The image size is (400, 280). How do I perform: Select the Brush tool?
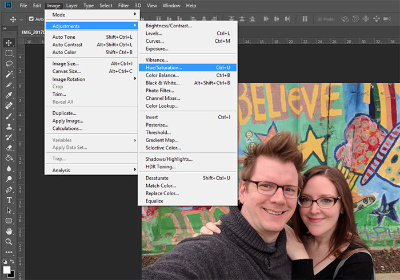click(9, 116)
